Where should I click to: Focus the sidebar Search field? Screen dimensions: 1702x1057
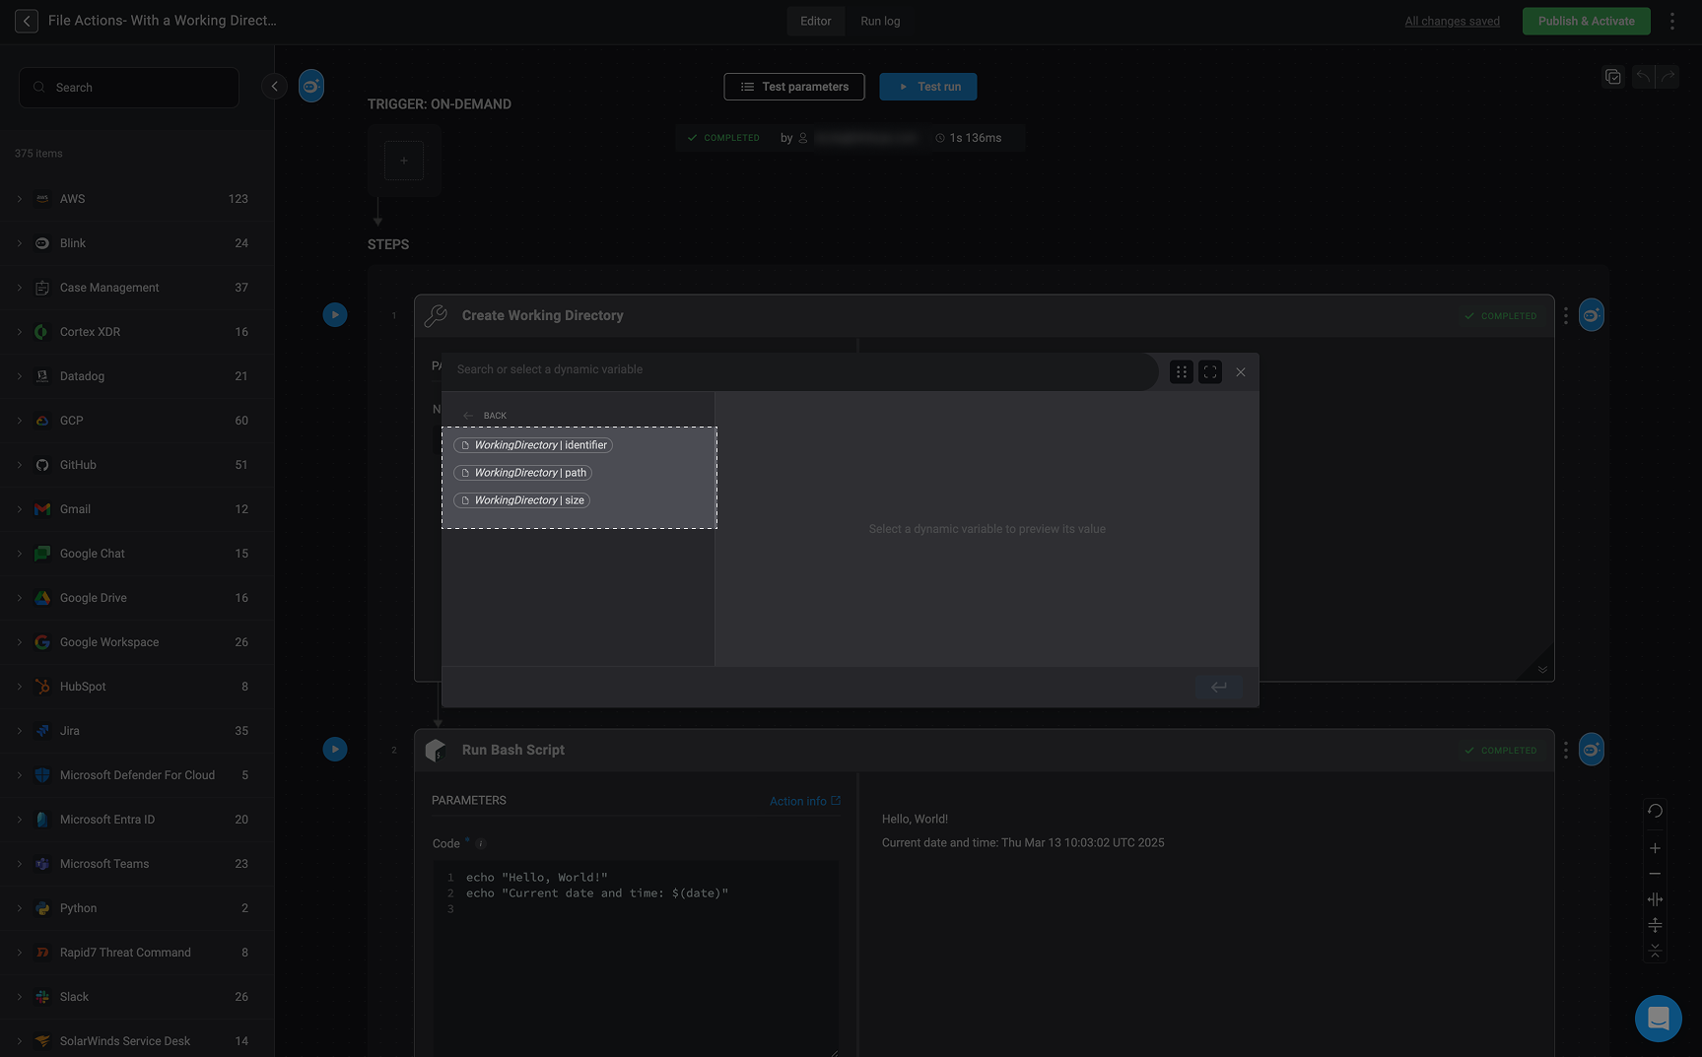click(129, 88)
